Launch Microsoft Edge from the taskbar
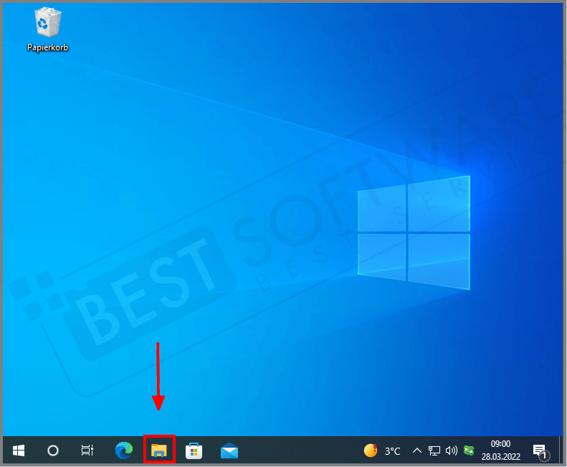 [124, 451]
